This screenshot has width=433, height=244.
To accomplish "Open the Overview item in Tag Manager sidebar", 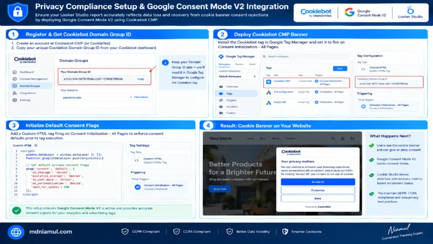I will tap(232, 86).
